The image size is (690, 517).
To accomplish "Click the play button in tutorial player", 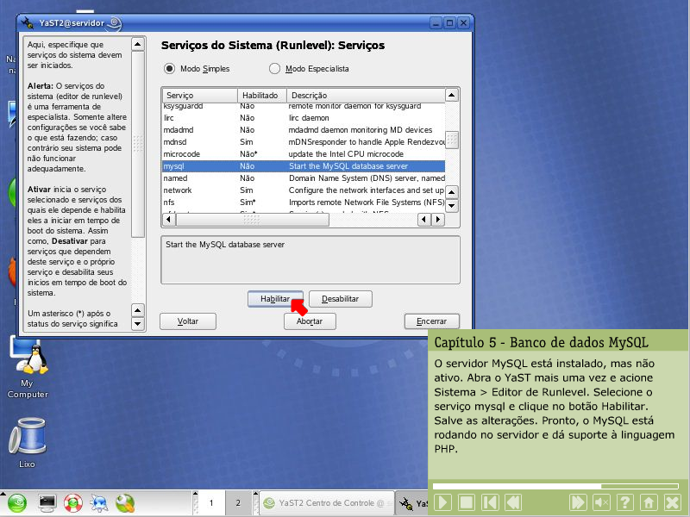I will (442, 502).
